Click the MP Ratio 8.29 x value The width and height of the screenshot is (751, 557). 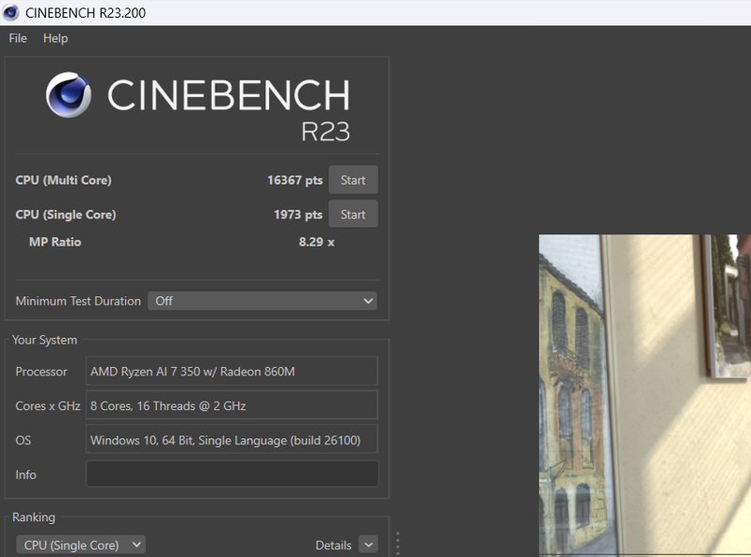click(x=316, y=242)
